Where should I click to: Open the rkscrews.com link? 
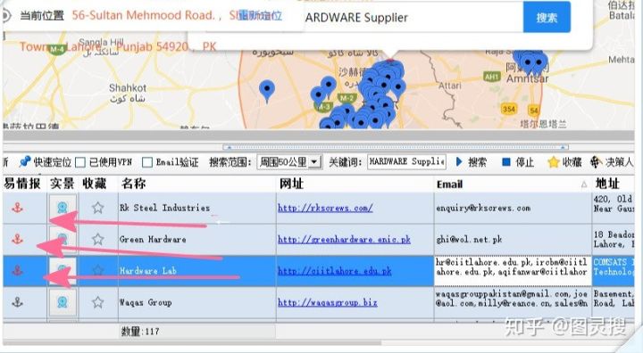[x=325, y=208]
